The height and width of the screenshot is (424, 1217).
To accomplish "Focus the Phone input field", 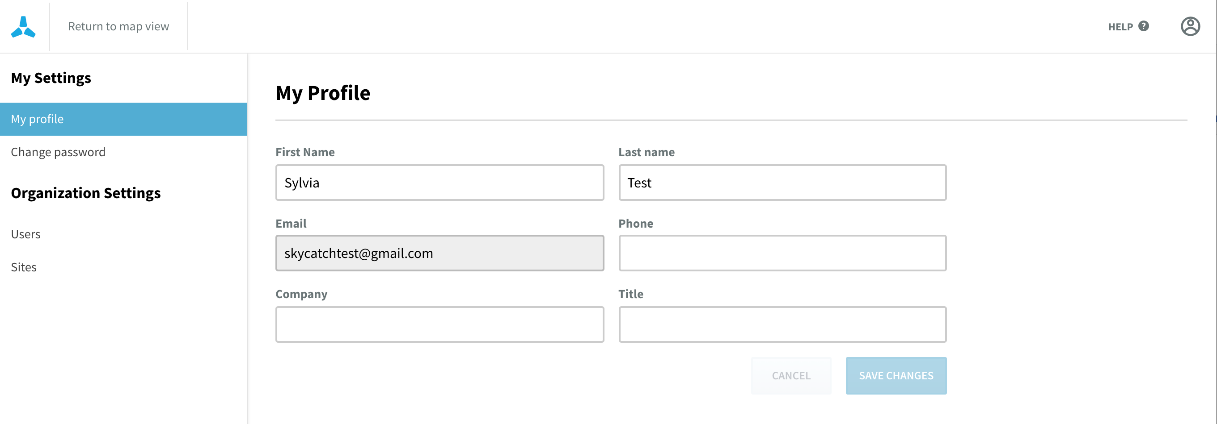I will pos(782,253).
